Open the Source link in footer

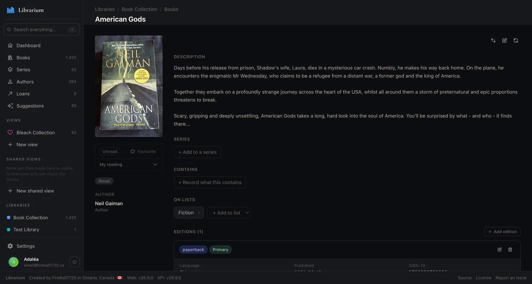coord(464,278)
